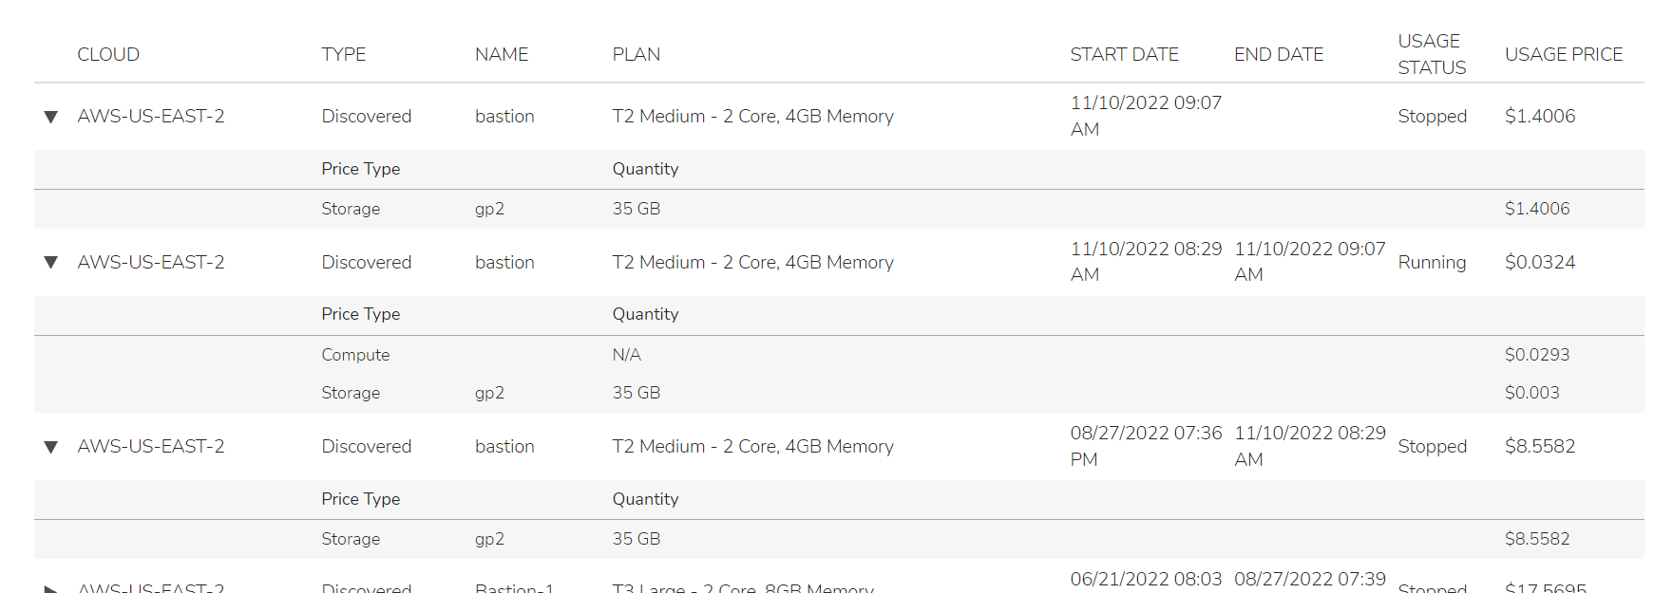
Task: Click the Compute price type row
Action: click(355, 355)
